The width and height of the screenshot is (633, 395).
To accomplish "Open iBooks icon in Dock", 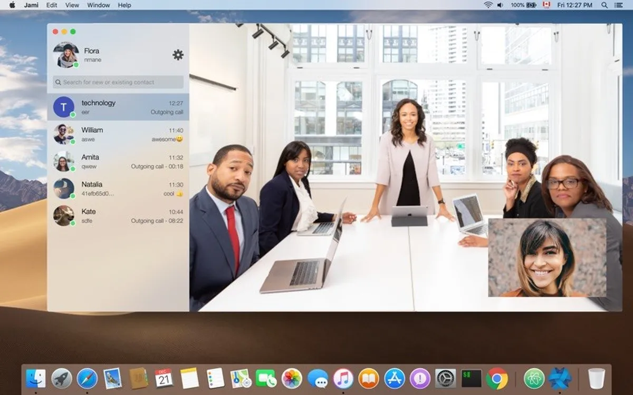I will [369, 378].
